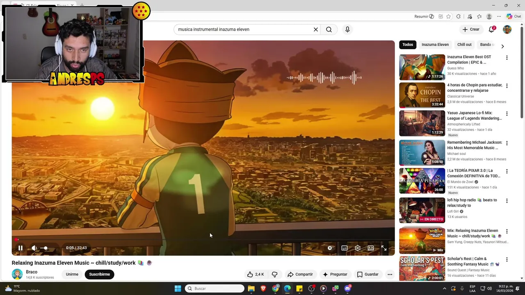The image size is (525, 295).
Task: Clear the search box with X
Action: pos(316,29)
